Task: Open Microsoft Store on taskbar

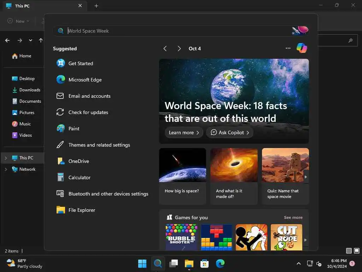Action: [205, 263]
